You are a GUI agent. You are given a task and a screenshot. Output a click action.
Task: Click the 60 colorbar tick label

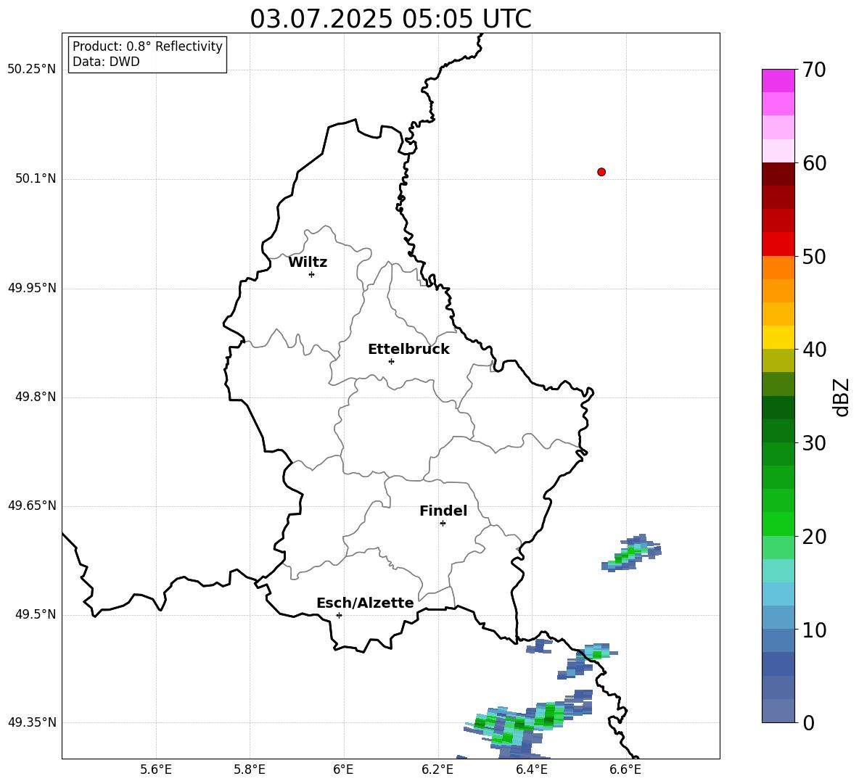pos(814,163)
